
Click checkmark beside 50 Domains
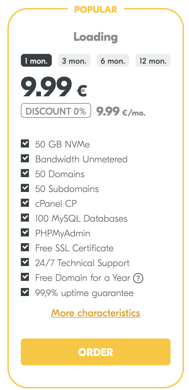[x=25, y=173]
